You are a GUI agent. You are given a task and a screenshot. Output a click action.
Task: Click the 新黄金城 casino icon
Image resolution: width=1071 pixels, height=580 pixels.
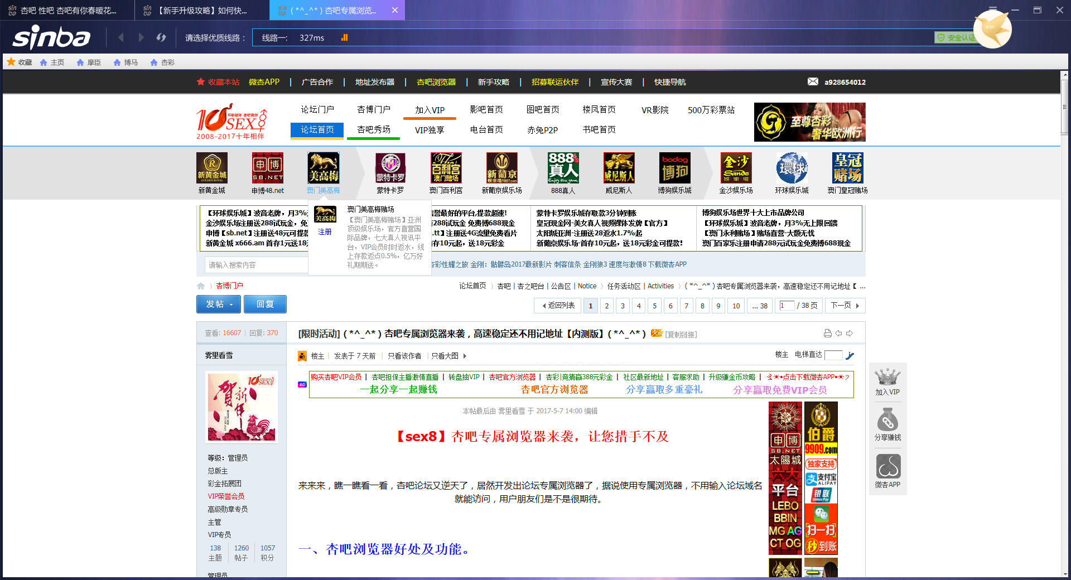point(212,168)
